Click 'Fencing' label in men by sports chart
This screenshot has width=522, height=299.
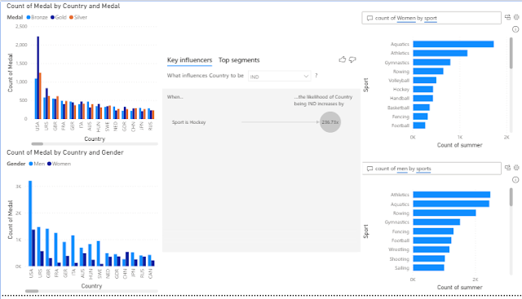[x=400, y=231]
